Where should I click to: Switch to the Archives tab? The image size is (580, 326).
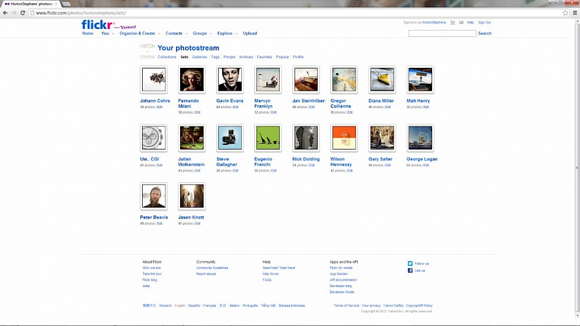point(246,57)
